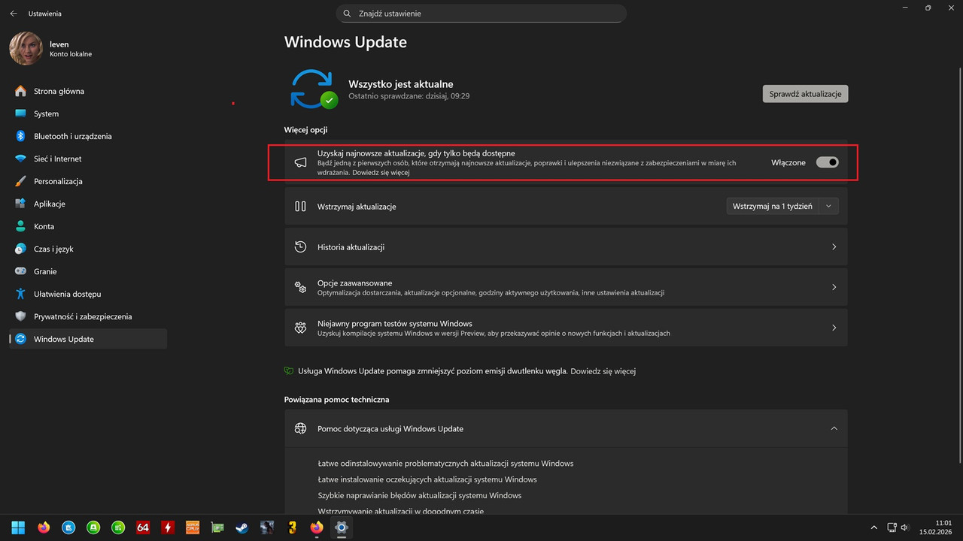
Task: Click the Konto lokalne label under leven
Action: tap(71, 54)
